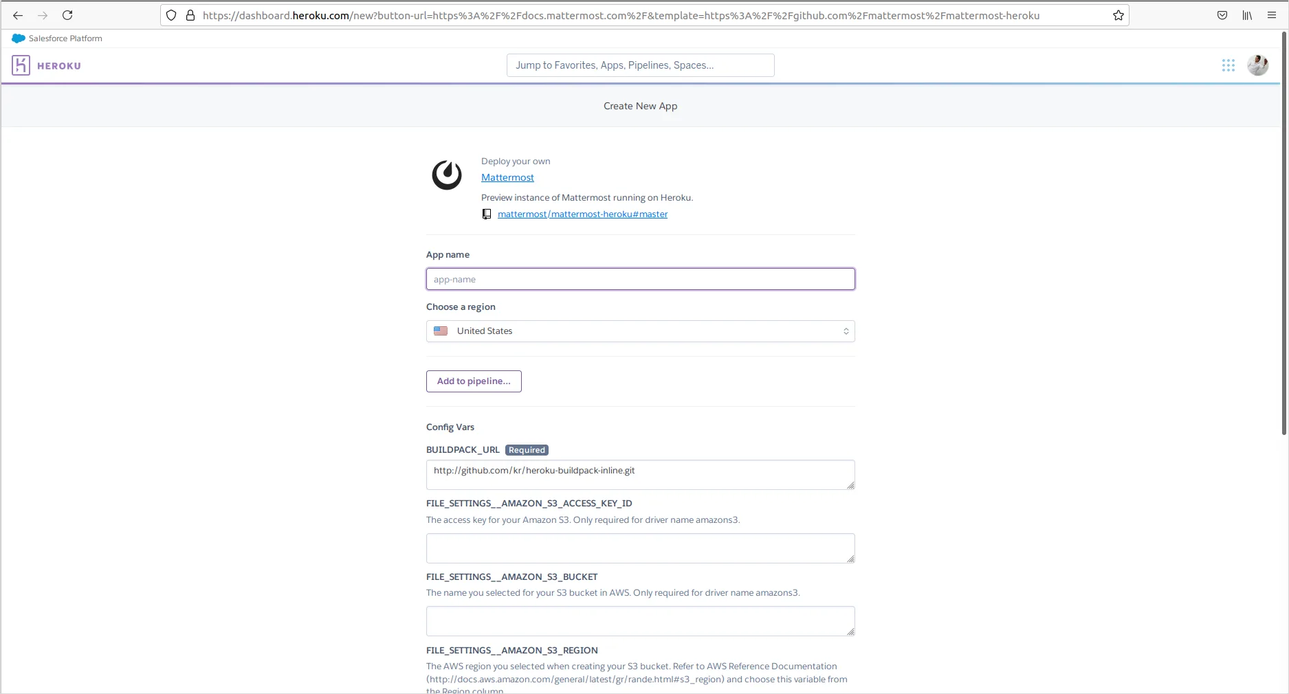Click the repository icon beside mattermost-heroku
Image resolution: width=1289 pixels, height=694 pixels.
tap(487, 214)
